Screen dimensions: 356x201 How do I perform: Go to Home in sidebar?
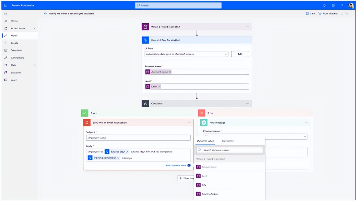point(14,21)
